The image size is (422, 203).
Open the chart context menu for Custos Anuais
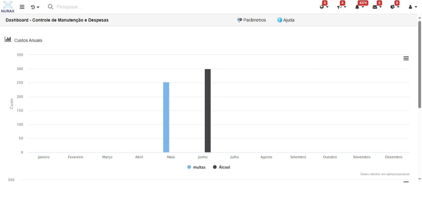tap(406, 58)
